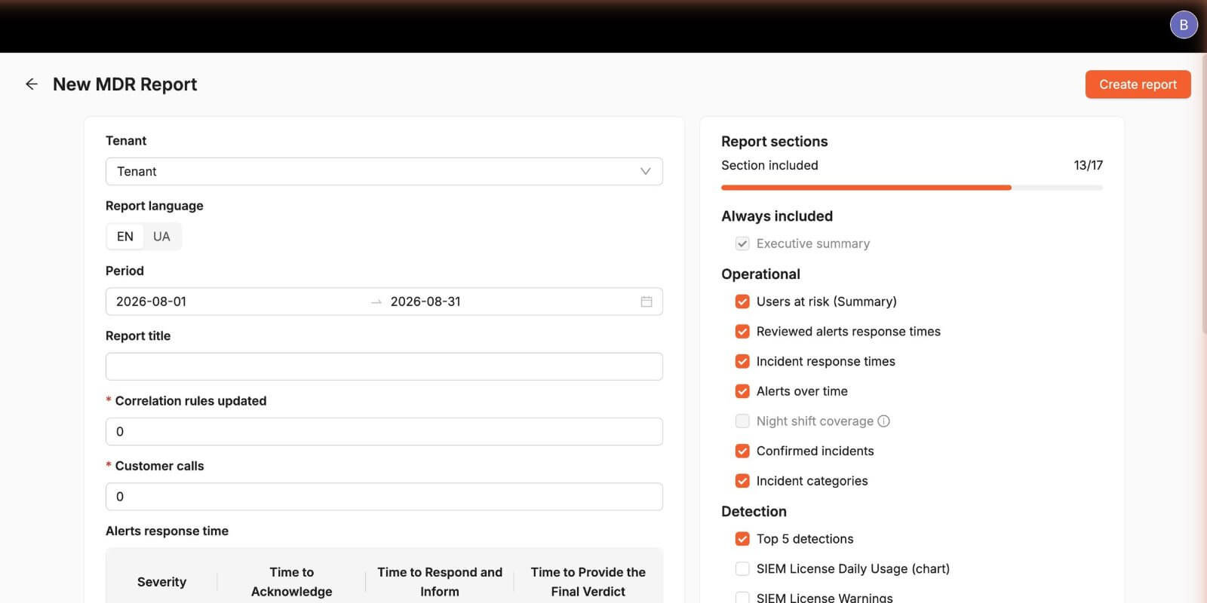
Task: Click Time to Respond and Inform header
Action: tap(440, 582)
